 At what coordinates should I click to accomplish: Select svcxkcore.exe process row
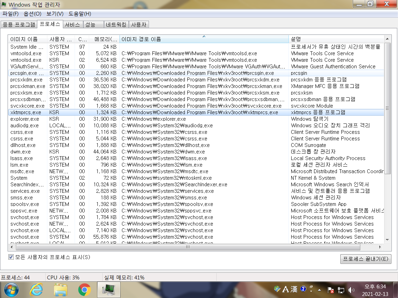pyautogui.click(x=196, y=106)
